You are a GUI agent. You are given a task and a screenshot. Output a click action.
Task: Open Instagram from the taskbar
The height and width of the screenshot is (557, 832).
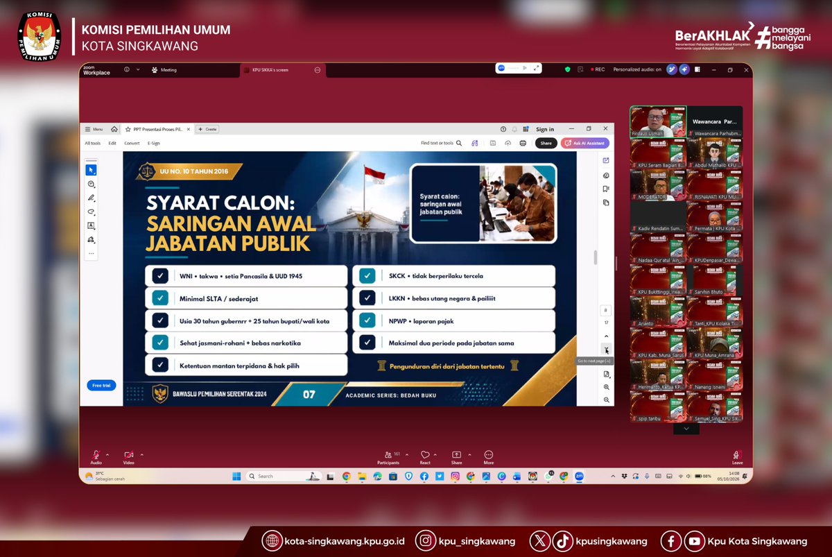[x=455, y=477]
